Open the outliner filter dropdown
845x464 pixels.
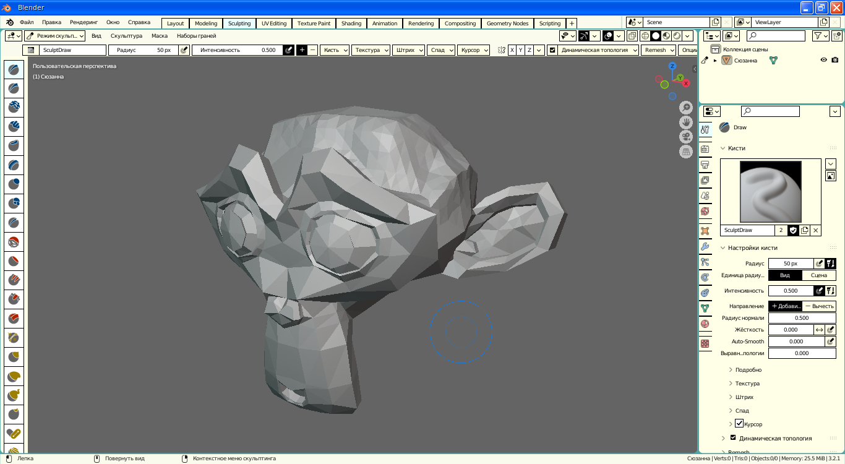(820, 36)
